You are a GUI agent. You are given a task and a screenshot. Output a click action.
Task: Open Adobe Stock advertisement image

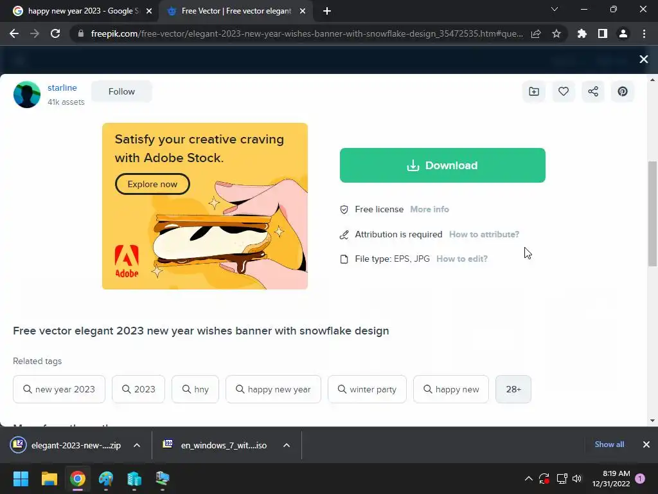(205, 206)
